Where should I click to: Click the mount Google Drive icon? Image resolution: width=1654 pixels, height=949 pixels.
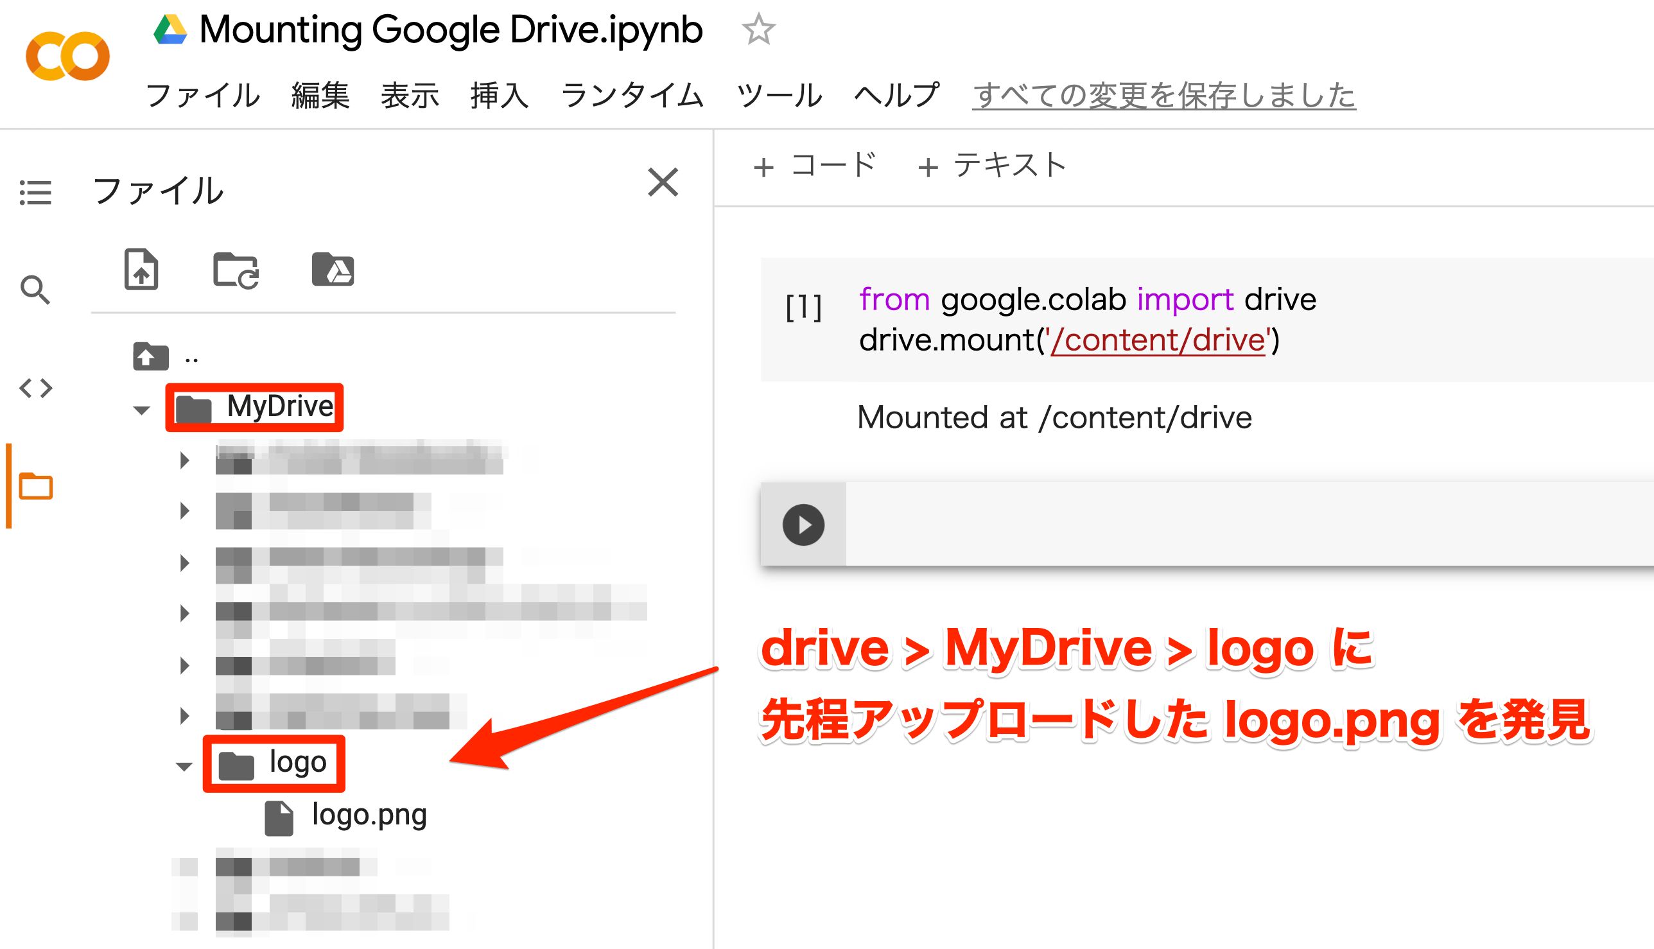pyautogui.click(x=333, y=269)
